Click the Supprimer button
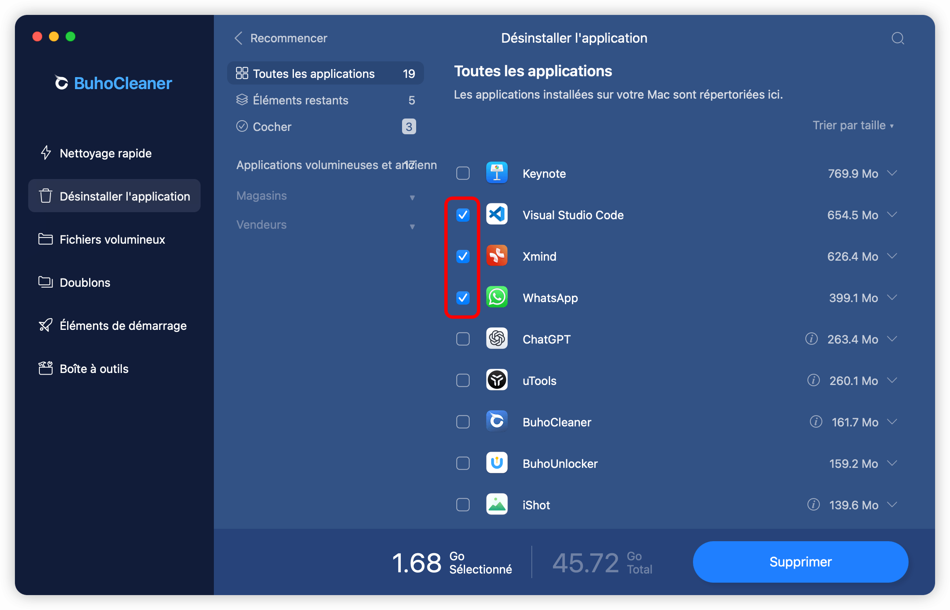 point(800,562)
